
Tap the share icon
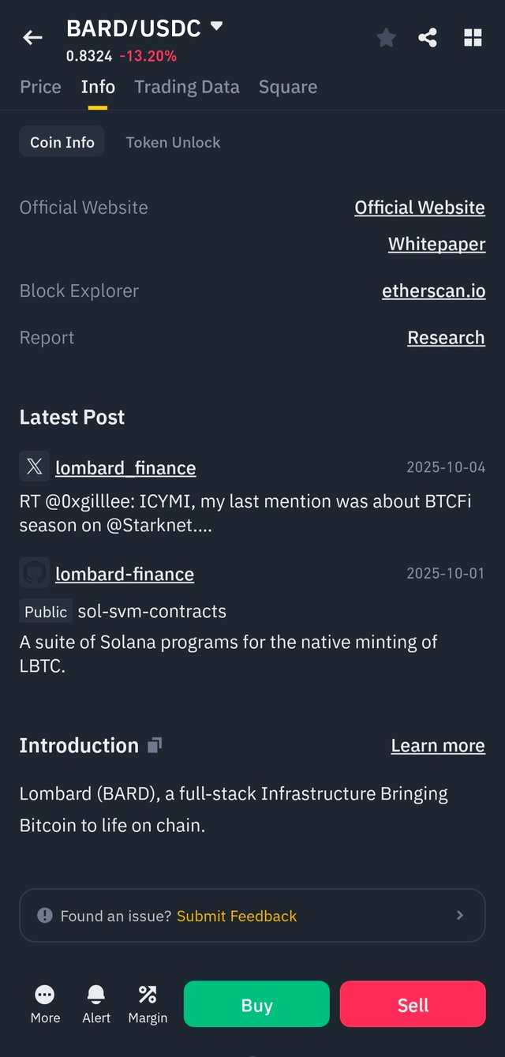[x=428, y=37]
